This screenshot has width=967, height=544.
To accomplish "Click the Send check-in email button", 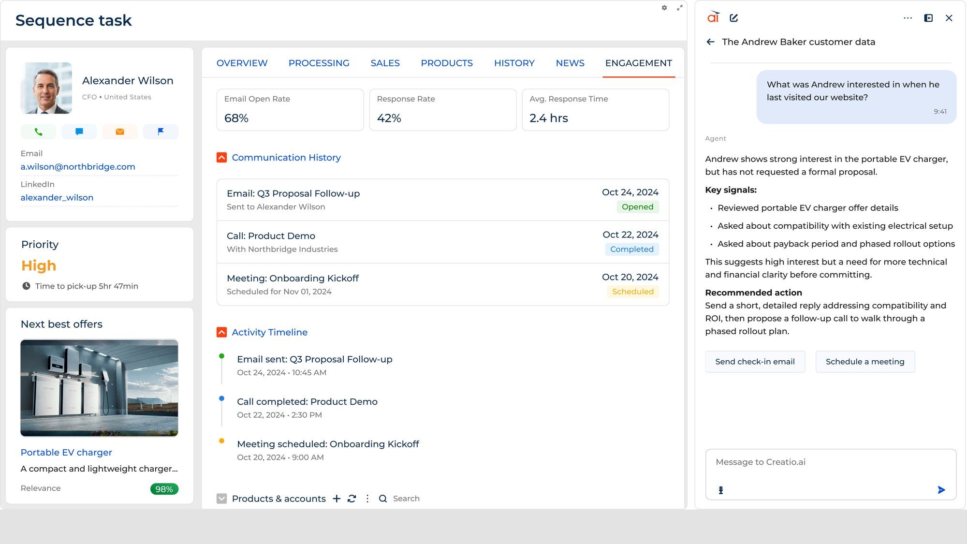I will (755, 362).
